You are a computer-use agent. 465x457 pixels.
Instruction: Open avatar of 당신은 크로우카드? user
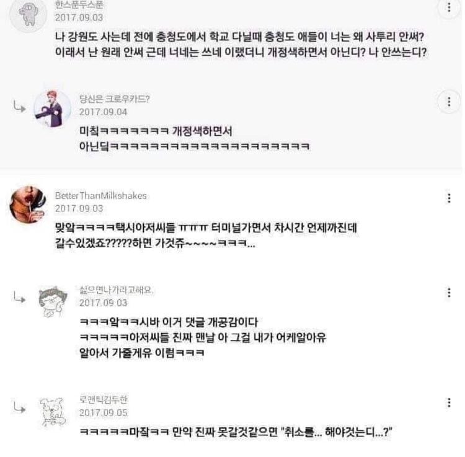point(53,109)
